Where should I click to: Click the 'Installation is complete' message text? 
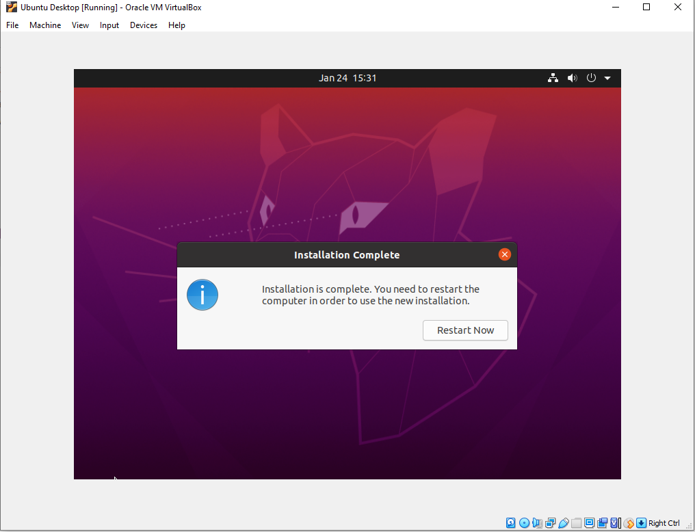point(371,295)
